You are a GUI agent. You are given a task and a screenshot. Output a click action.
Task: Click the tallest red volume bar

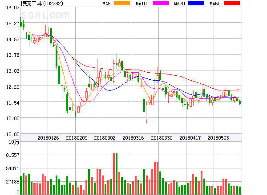(114, 174)
